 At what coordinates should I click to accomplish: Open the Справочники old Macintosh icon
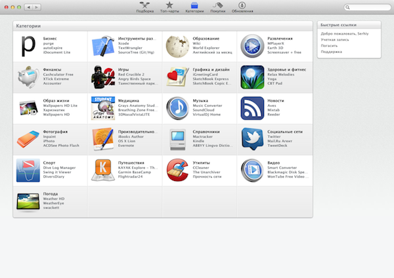coord(178,140)
